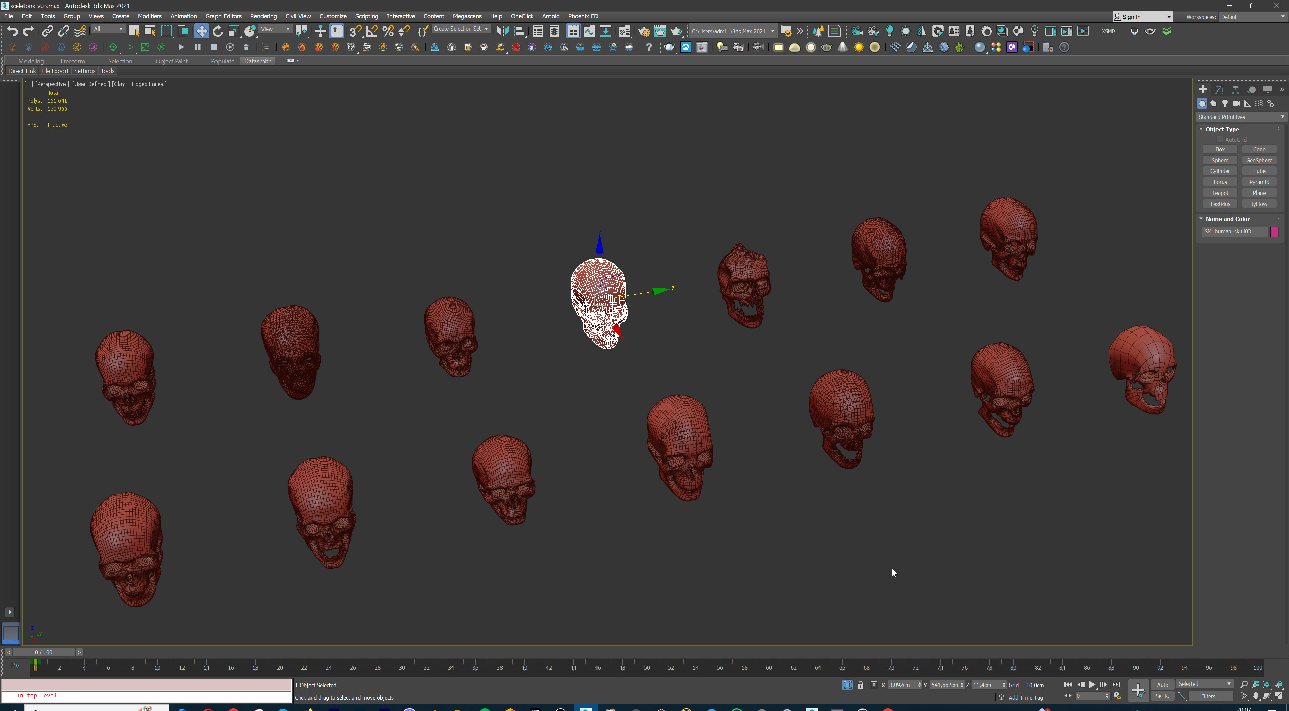Viewport: 1289px width, 711px height.
Task: Click the pink object color swatch
Action: click(1274, 232)
